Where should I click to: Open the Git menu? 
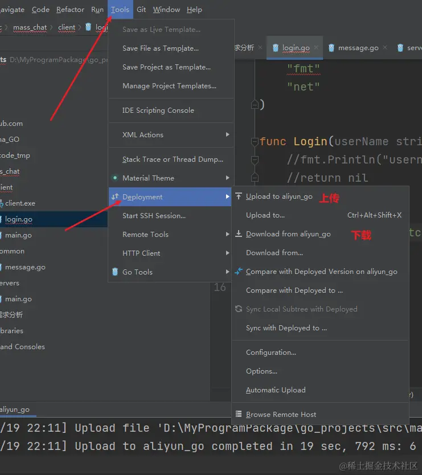pyautogui.click(x=141, y=10)
